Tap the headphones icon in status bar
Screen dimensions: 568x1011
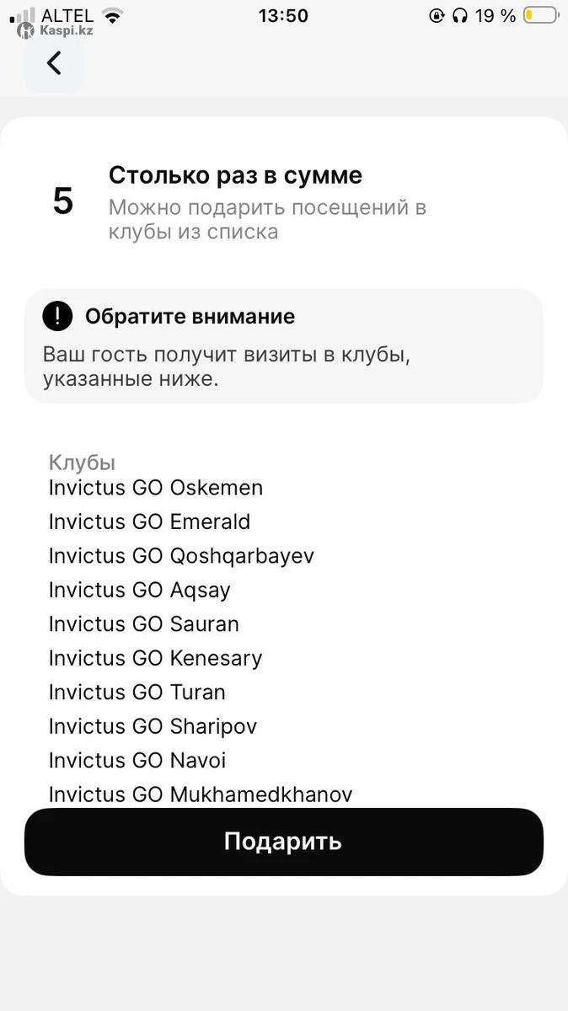(x=459, y=15)
